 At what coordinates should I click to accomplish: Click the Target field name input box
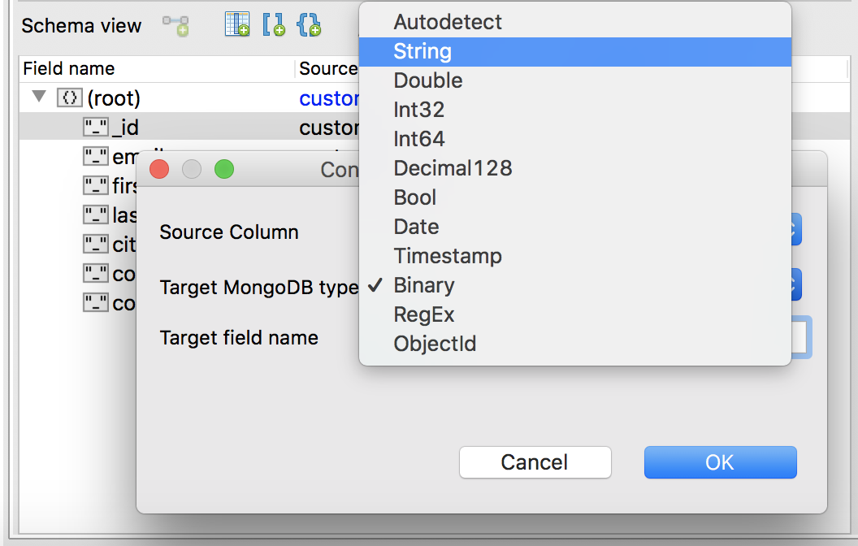[800, 336]
